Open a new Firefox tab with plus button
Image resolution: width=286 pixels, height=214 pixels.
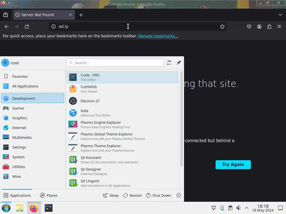(81, 15)
